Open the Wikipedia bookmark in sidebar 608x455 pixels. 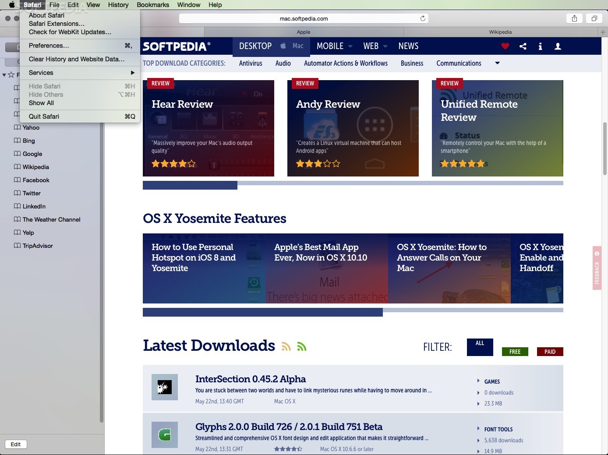pyautogui.click(x=32, y=167)
